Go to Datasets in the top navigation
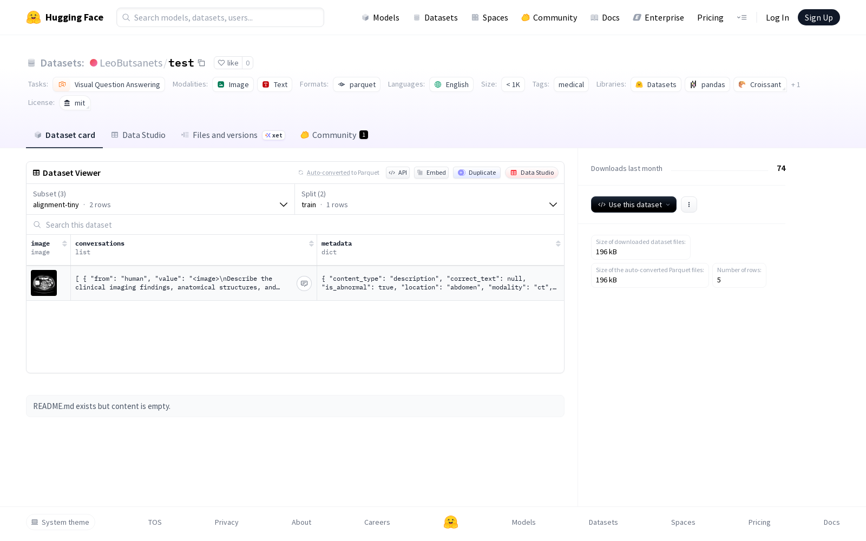Image resolution: width=866 pixels, height=541 pixels. 436,17
